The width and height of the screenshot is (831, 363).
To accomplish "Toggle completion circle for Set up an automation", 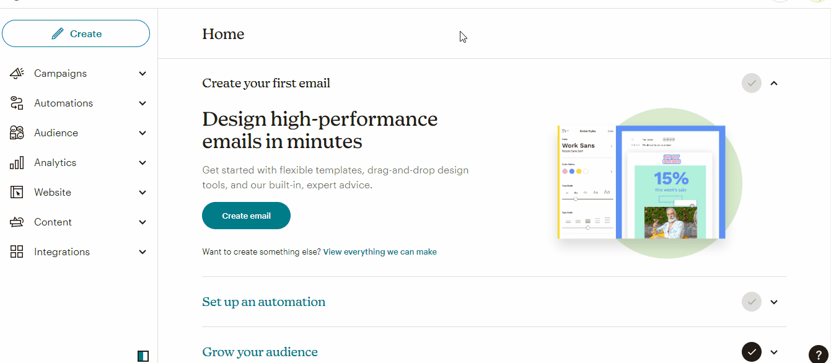I will point(751,302).
